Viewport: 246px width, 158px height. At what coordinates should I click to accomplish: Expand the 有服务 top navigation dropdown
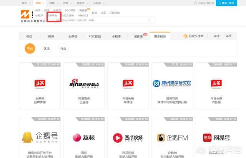tap(83, 3)
